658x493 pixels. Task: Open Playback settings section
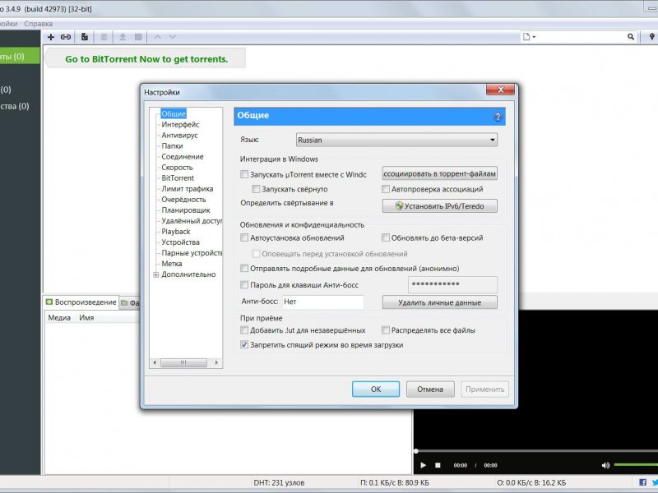(176, 232)
